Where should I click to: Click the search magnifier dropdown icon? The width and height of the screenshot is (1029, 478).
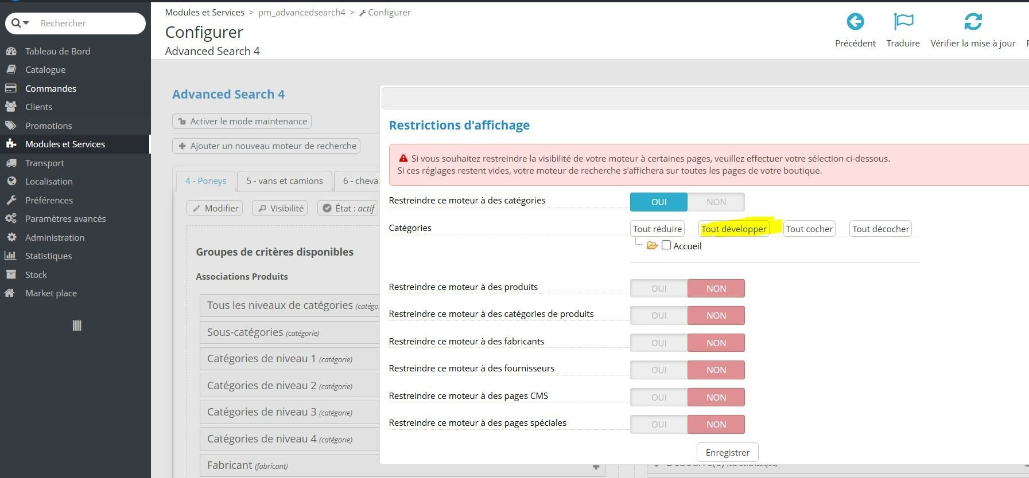click(20, 23)
